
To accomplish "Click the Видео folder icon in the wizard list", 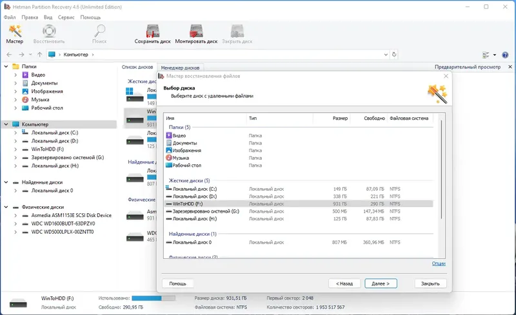I will click(169, 135).
